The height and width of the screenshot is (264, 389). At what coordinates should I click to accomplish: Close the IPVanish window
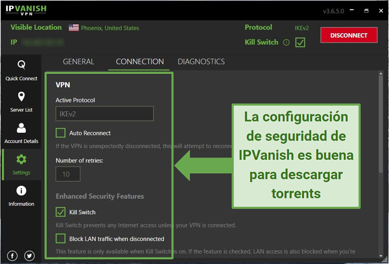[x=381, y=11]
